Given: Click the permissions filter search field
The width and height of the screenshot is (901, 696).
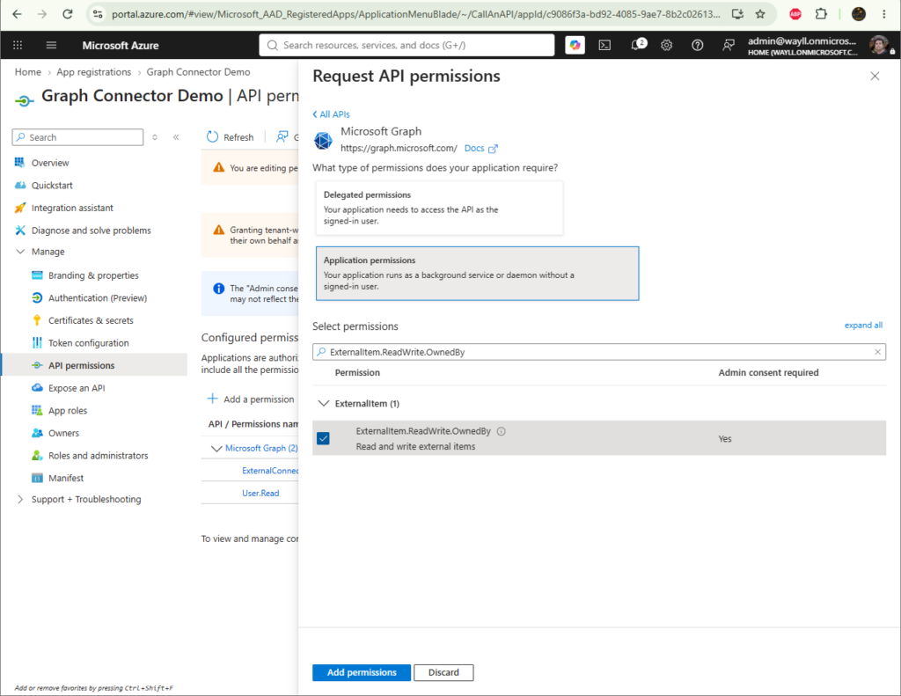Looking at the screenshot, I should coord(598,352).
